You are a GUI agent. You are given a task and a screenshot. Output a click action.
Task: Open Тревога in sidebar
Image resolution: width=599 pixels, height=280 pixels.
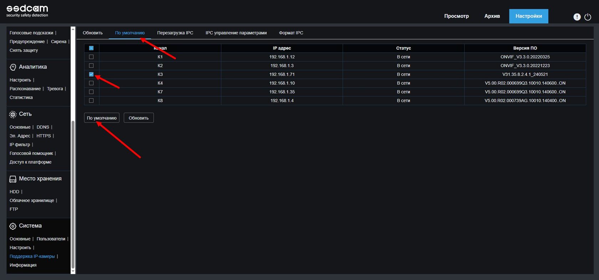coord(55,89)
